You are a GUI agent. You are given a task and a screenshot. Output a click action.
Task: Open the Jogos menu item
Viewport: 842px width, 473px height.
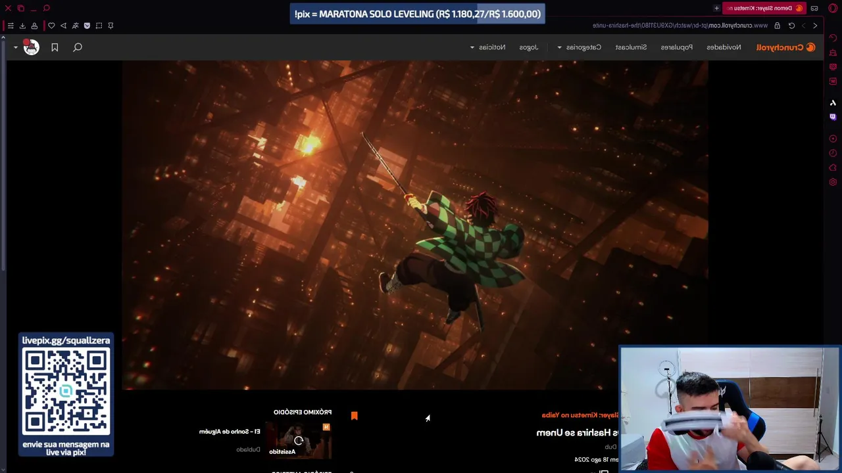click(528, 47)
